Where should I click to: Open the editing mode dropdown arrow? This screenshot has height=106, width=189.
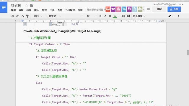[x=173, y=16]
